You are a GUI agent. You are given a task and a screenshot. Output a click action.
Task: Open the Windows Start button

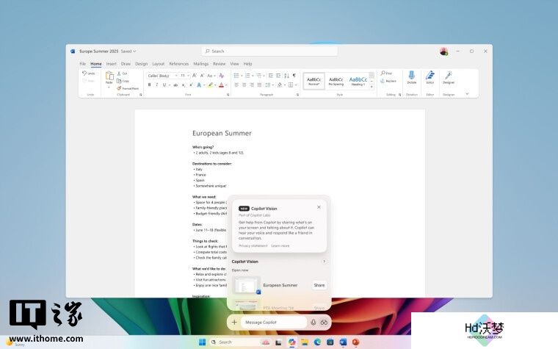(x=202, y=342)
